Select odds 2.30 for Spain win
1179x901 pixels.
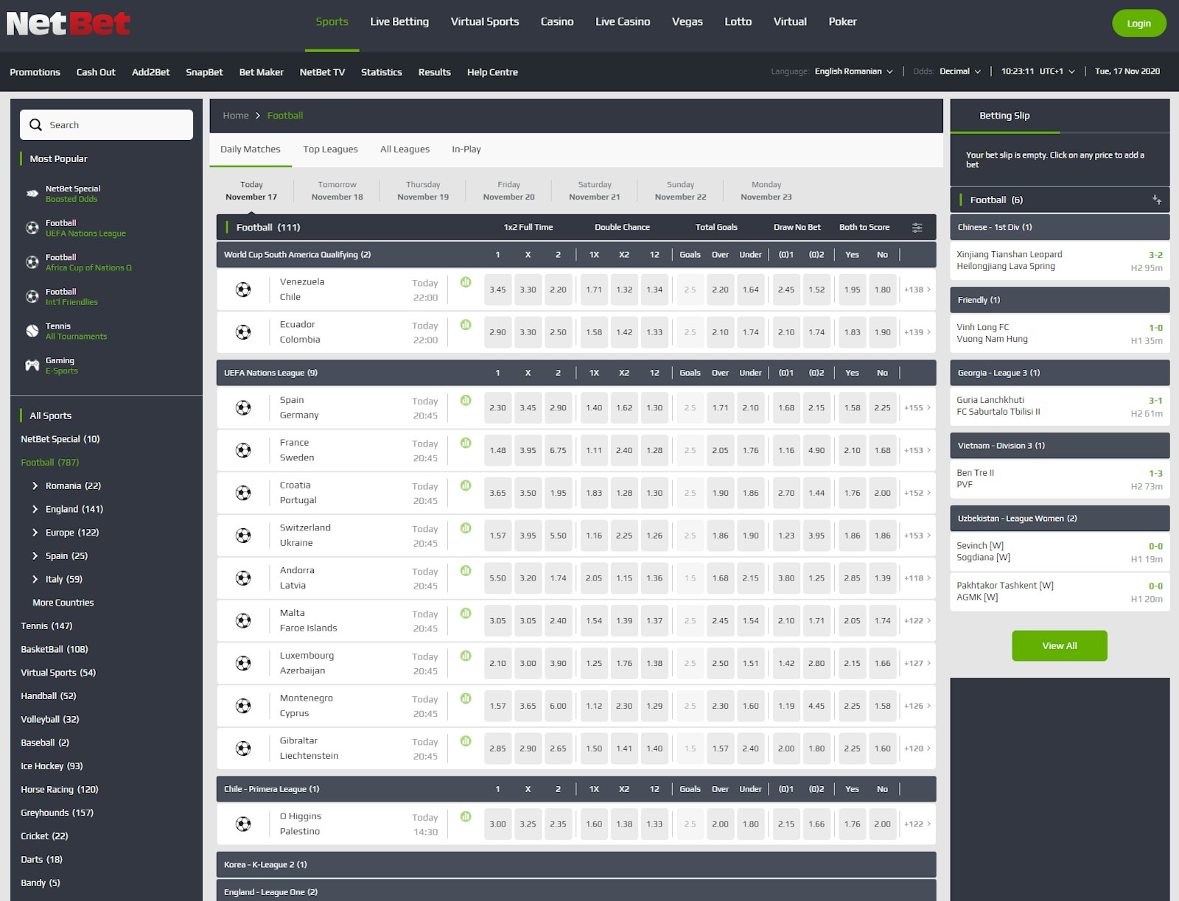[x=497, y=408]
